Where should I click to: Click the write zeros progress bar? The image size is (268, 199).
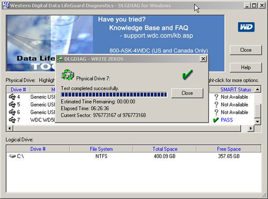click(x=114, y=95)
